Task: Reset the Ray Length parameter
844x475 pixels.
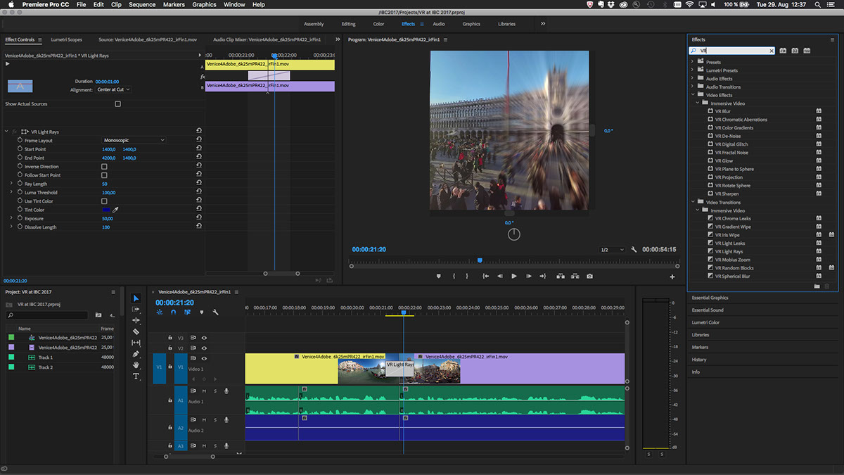Action: click(x=199, y=184)
